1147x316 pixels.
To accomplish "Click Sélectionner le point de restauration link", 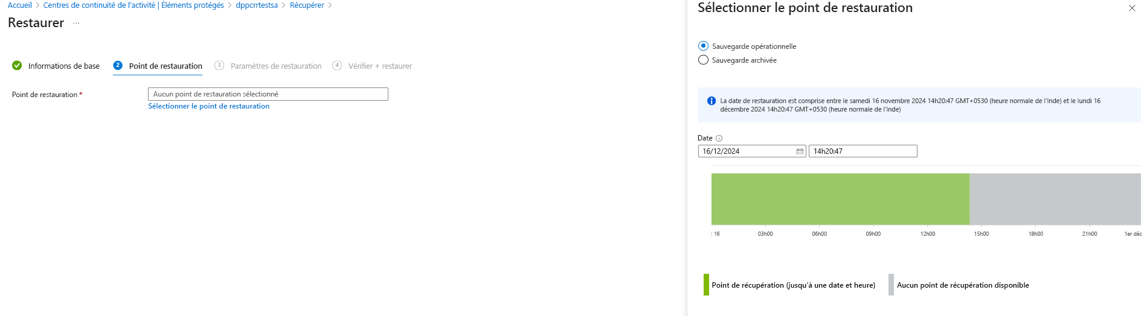I will (208, 106).
